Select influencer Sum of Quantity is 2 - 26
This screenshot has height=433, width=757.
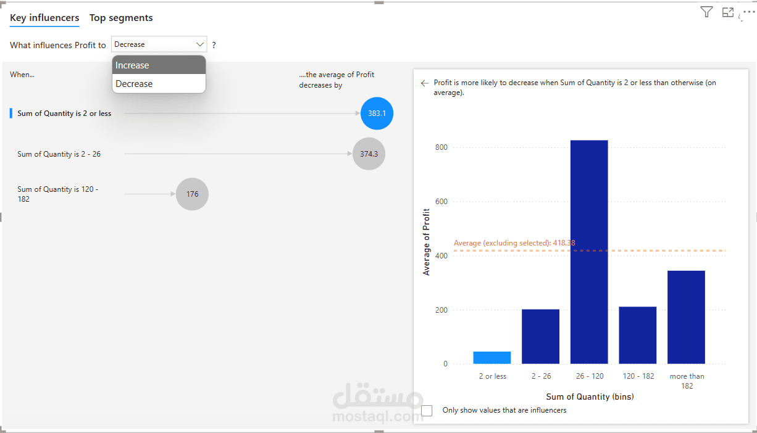pyautogui.click(x=59, y=154)
